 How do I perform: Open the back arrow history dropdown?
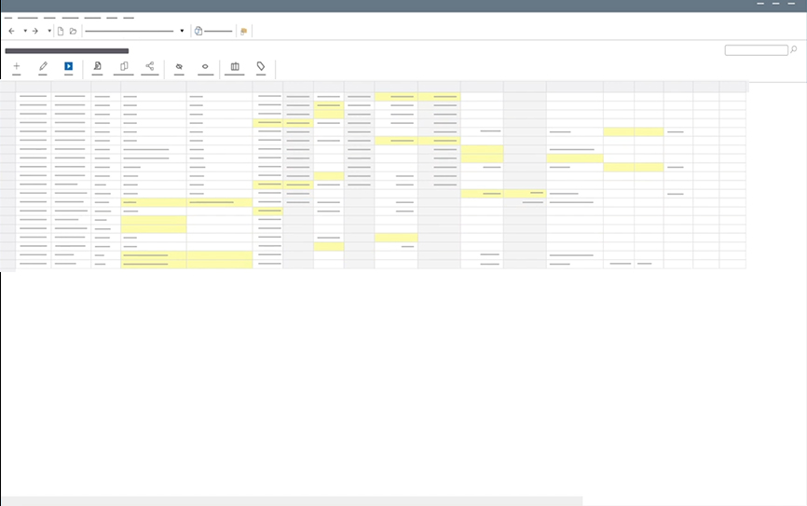(25, 31)
